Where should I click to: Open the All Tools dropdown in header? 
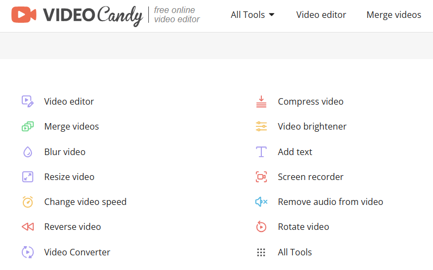pyautogui.click(x=253, y=15)
